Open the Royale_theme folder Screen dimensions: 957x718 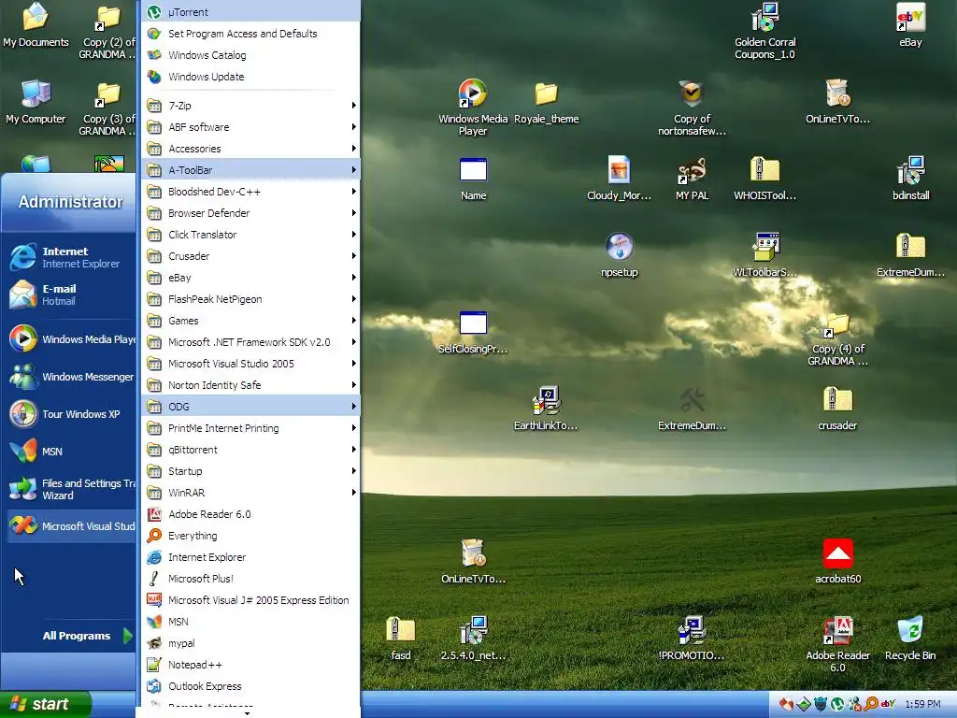(x=546, y=101)
